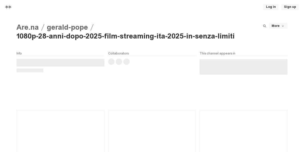Select the Collaborators section heading
Image resolution: width=304 pixels, height=152 pixels.
point(118,53)
